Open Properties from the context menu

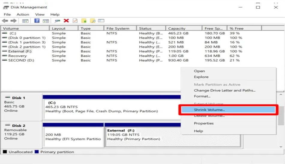click(x=204, y=123)
